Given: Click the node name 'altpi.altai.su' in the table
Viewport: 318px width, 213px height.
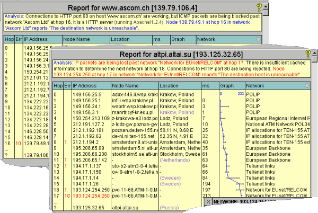Looking at the screenshot, I should pyautogui.click(x=125, y=208).
